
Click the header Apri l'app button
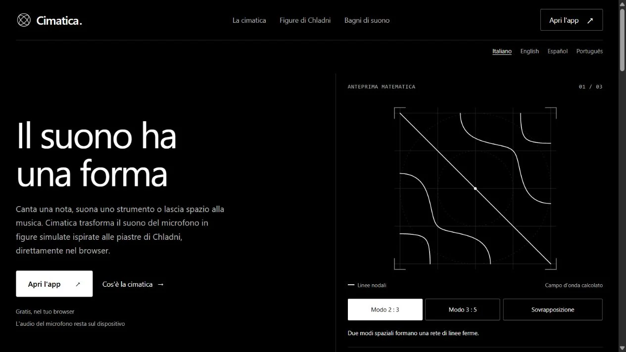click(x=572, y=20)
